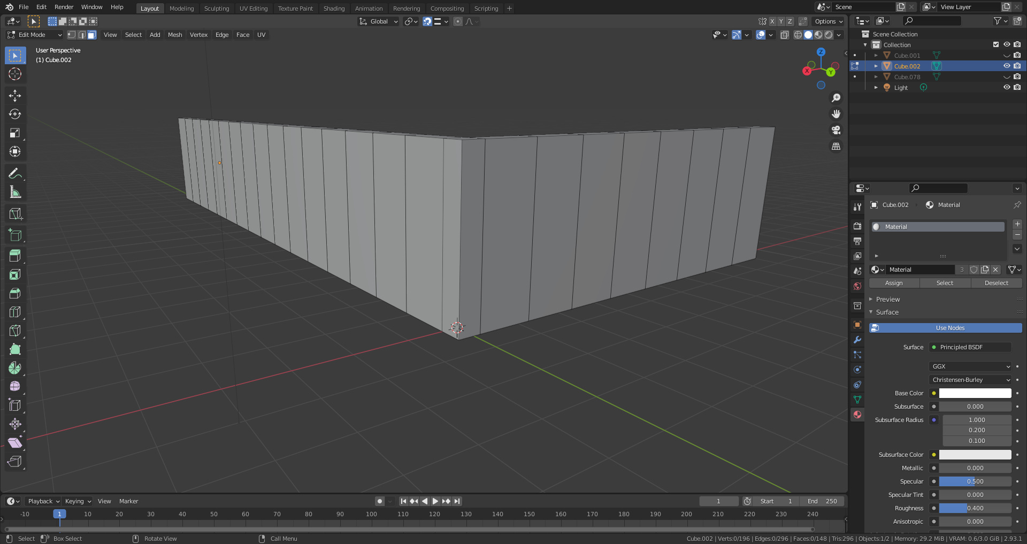Click the Deselect material button
This screenshot has height=544, width=1027.
click(x=996, y=283)
